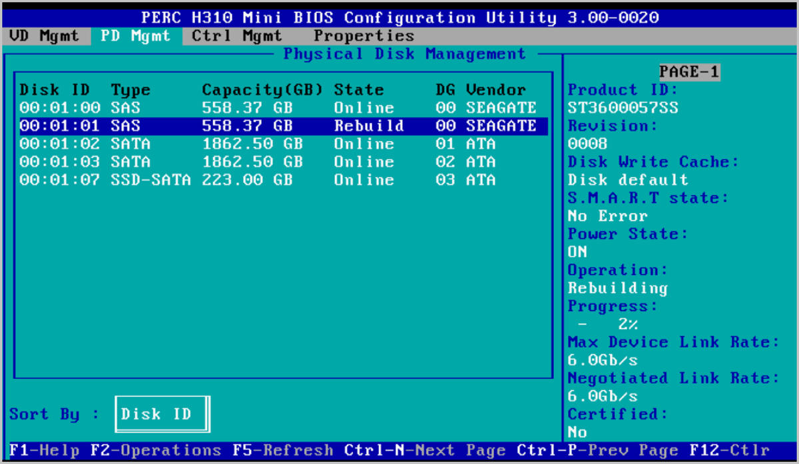This screenshot has width=799, height=464.
Task: Click the F2-Operations shortcut
Action: pos(156,450)
